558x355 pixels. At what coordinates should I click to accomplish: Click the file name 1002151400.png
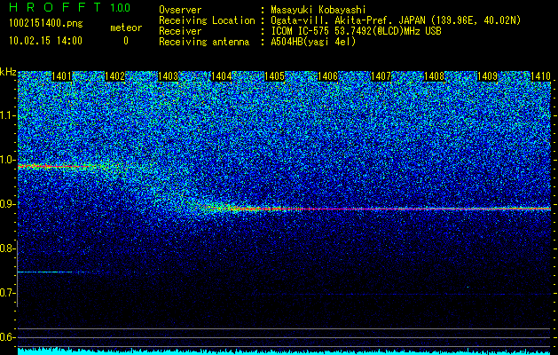coord(46,24)
